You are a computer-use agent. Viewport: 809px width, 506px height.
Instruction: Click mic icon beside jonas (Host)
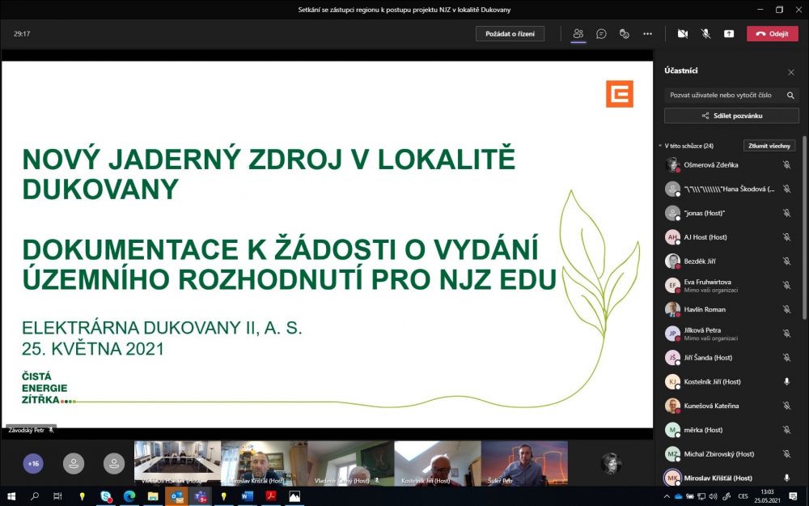787,213
